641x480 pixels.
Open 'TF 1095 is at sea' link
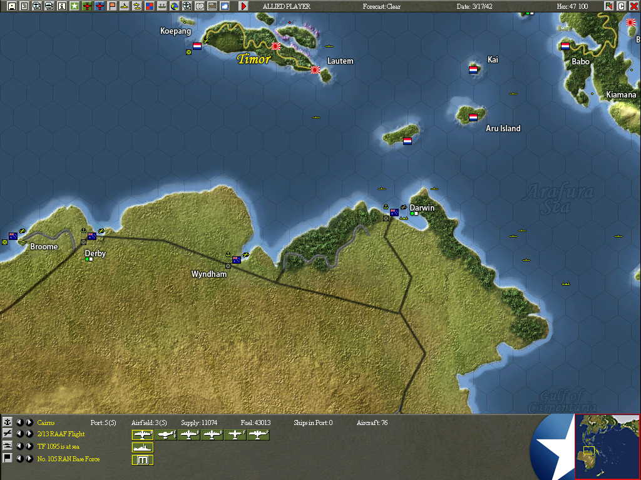pos(58,446)
